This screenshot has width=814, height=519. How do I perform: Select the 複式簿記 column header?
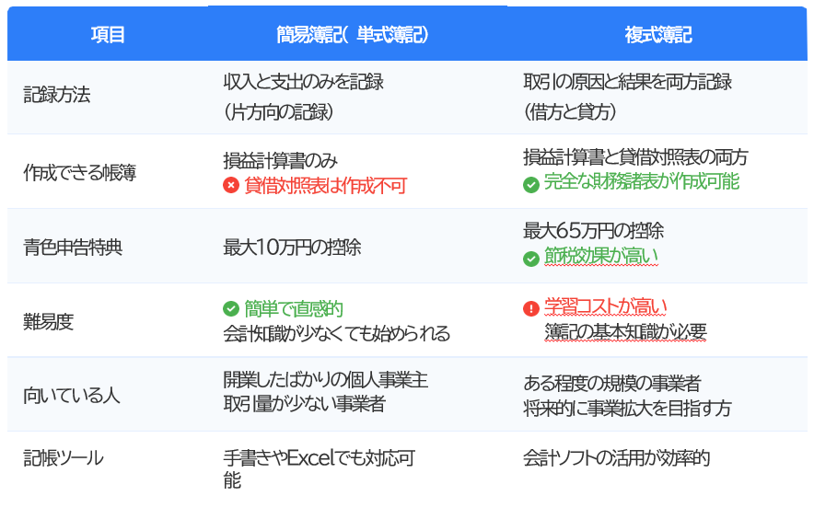[x=657, y=35]
